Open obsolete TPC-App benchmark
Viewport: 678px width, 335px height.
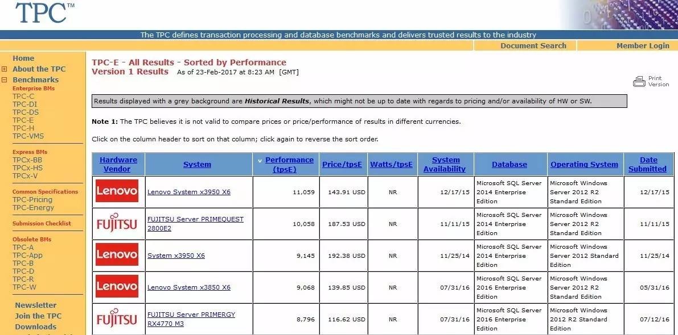click(28, 256)
